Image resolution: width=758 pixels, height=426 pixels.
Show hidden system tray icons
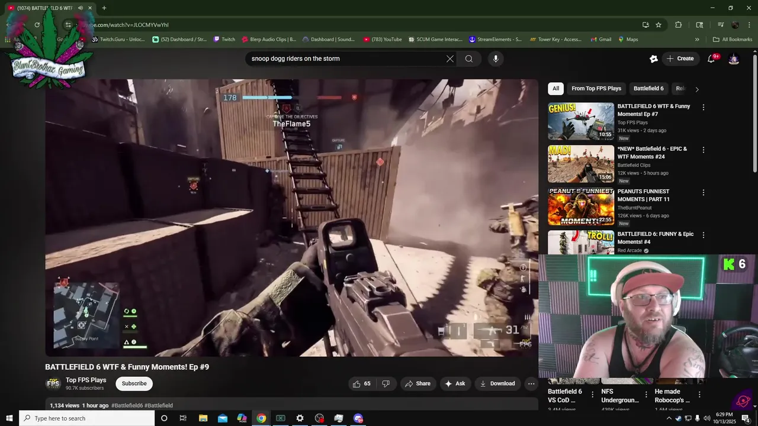[669, 418]
